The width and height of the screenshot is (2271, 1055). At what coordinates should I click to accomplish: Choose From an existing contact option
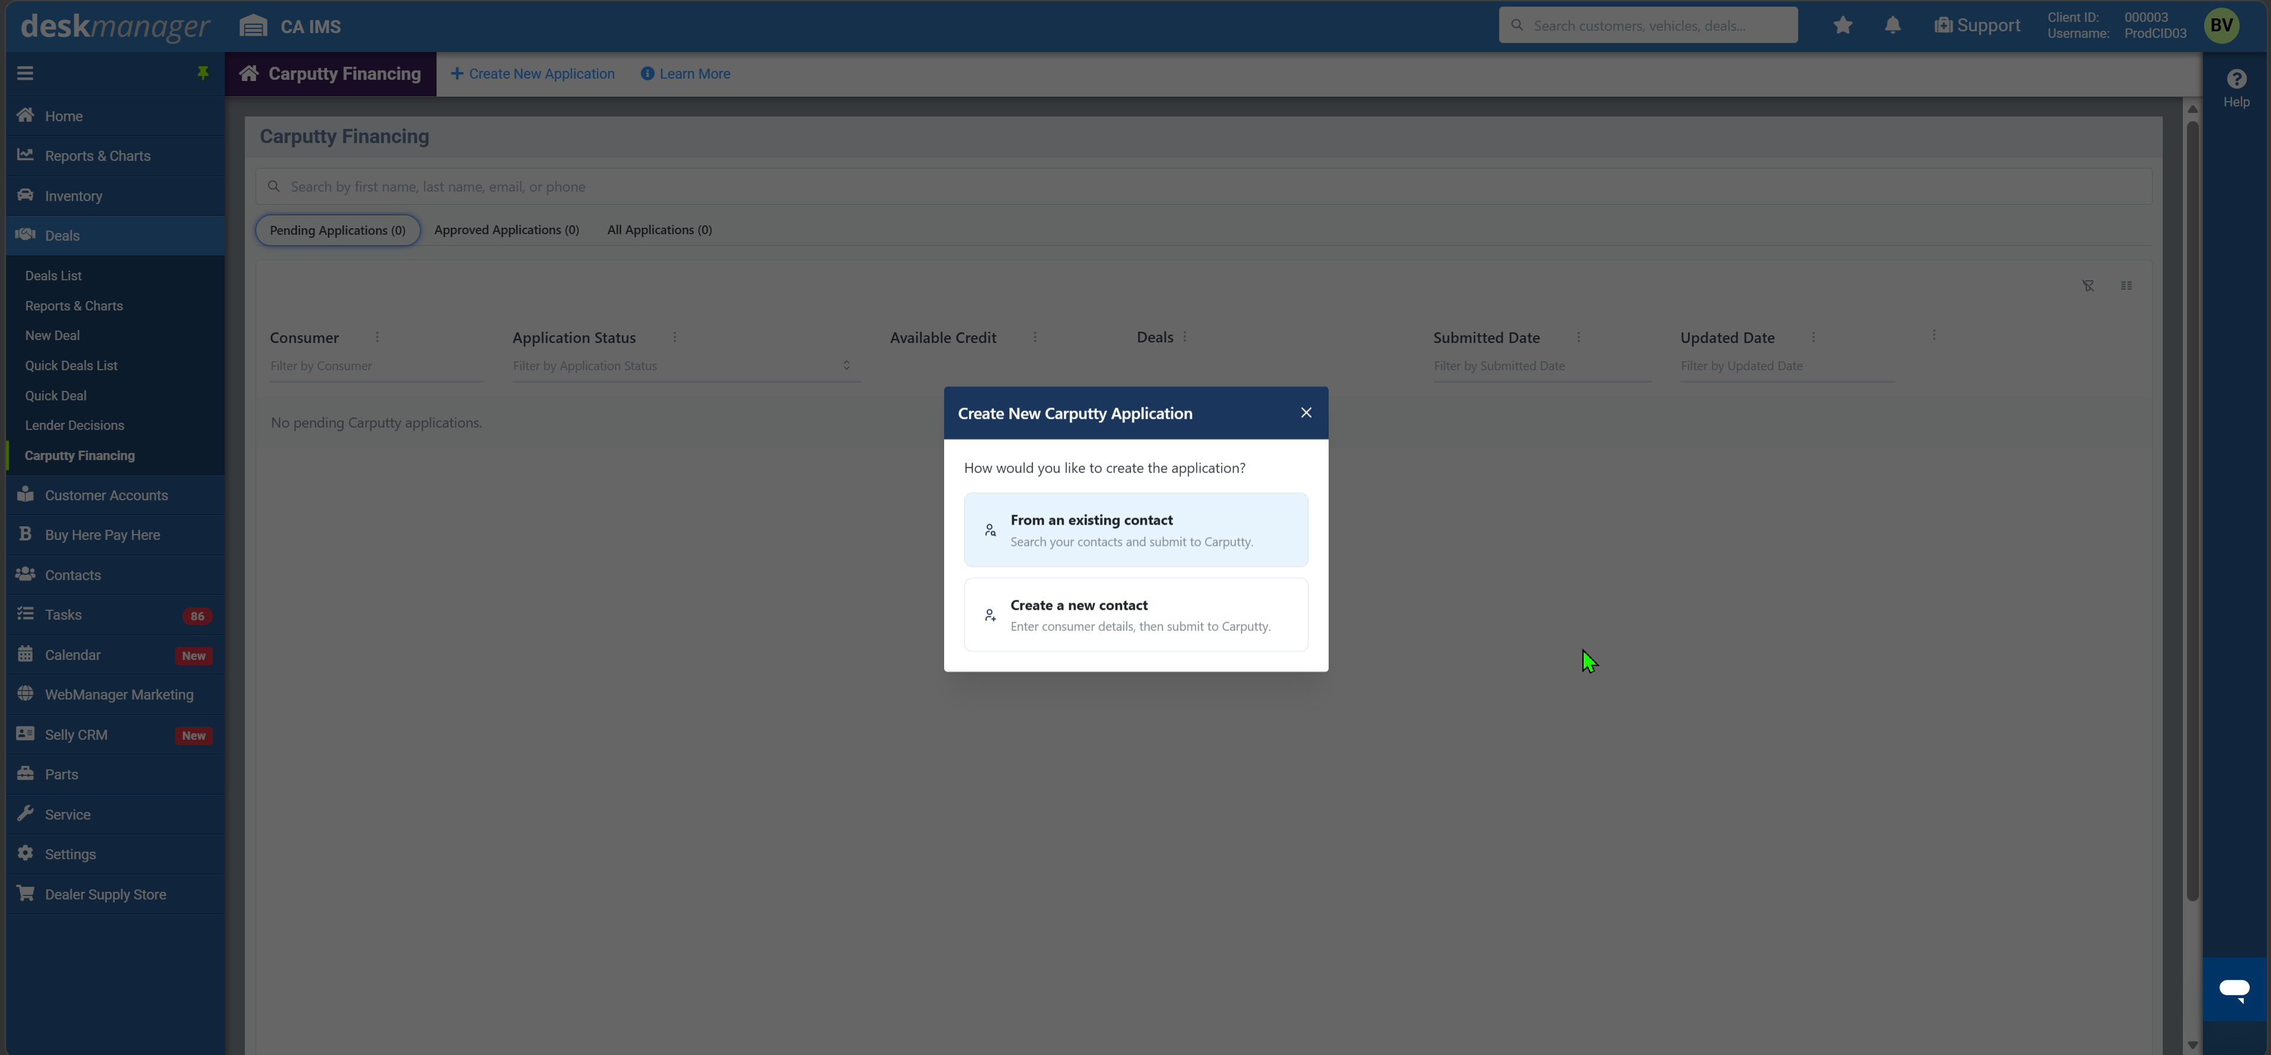[x=1136, y=530]
